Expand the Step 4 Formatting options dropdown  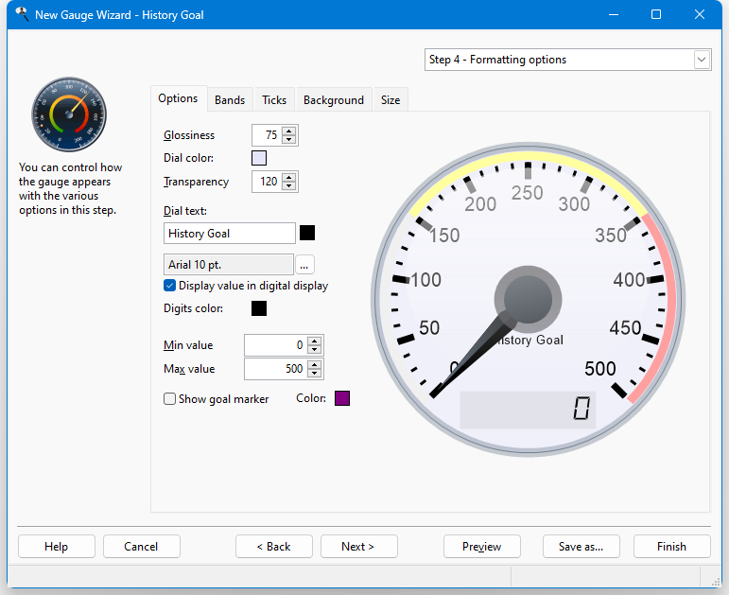pyautogui.click(x=702, y=60)
